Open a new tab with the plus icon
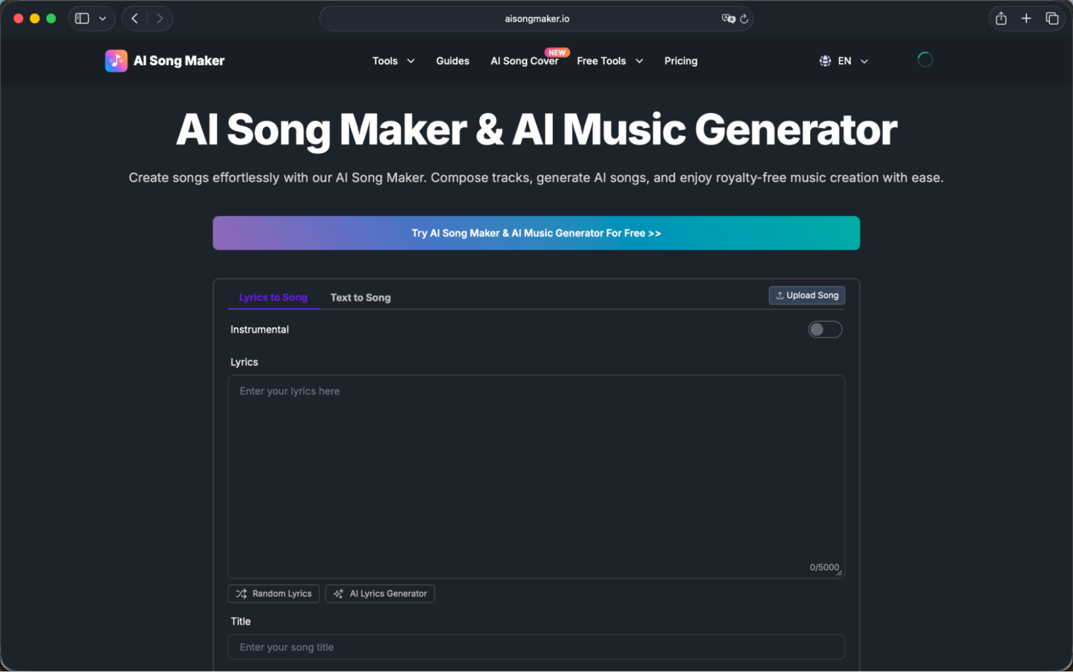1073x672 pixels. [1026, 18]
